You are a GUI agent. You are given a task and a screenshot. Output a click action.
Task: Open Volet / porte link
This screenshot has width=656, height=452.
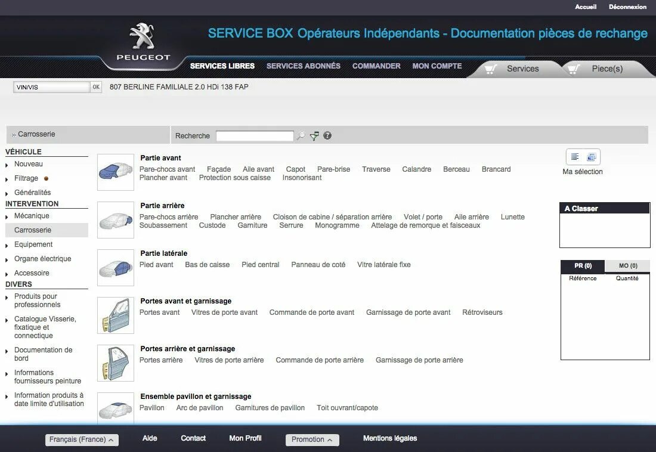pyautogui.click(x=423, y=217)
